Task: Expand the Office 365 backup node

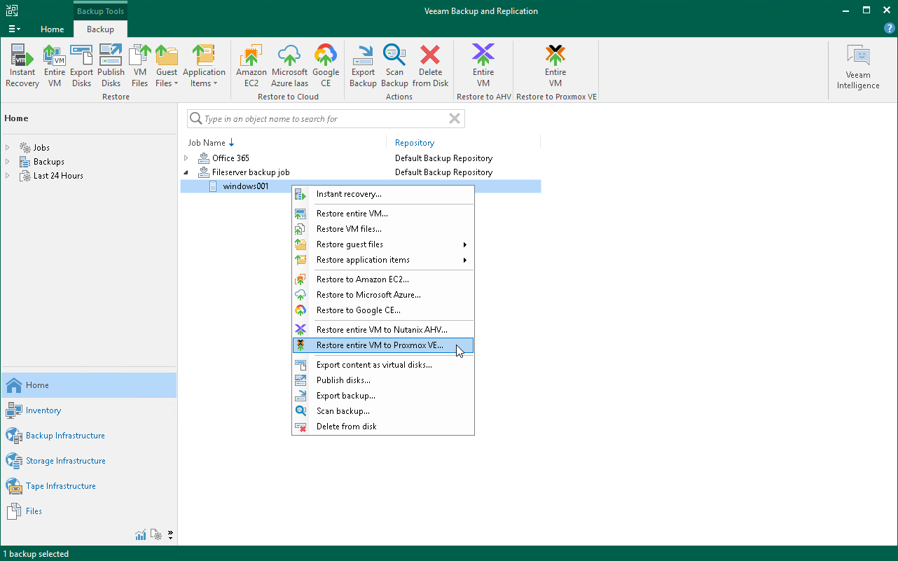Action: click(x=186, y=158)
